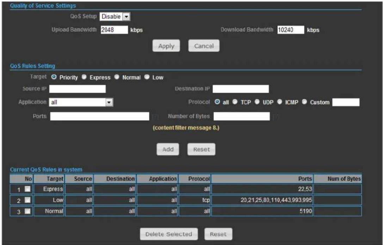Select the 'all' protocol radio button
Screen dimensions: 383x245
coord(217,102)
